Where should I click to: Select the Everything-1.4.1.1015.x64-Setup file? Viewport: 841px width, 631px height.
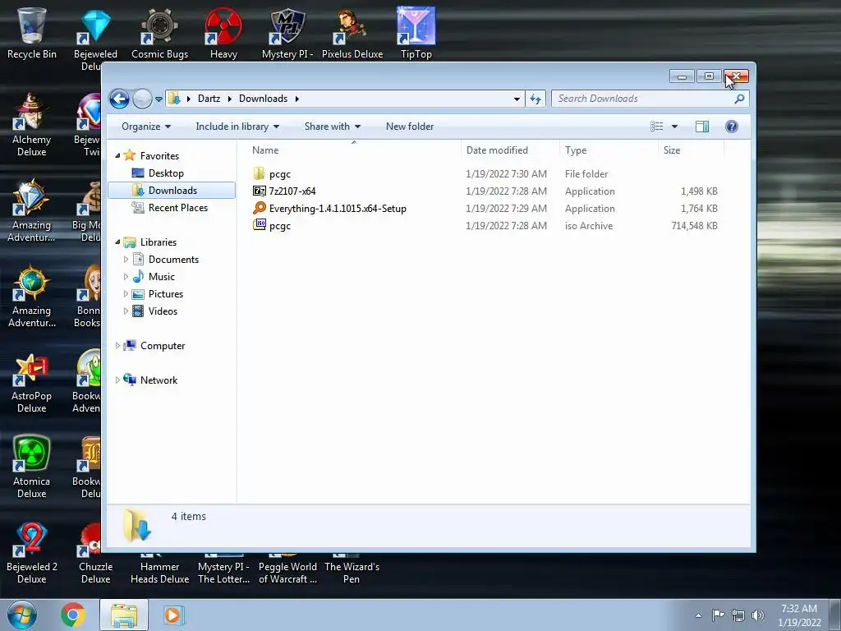[338, 208]
